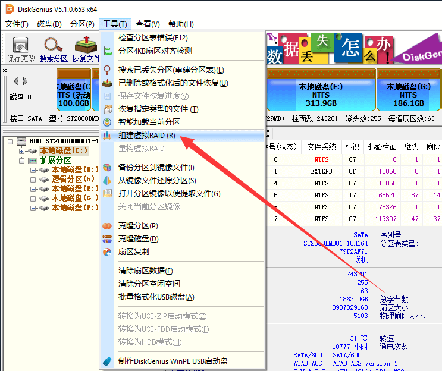Expand 本地磁盘(C:) in the disk tree
The height and width of the screenshot is (371, 442).
pos(23,151)
